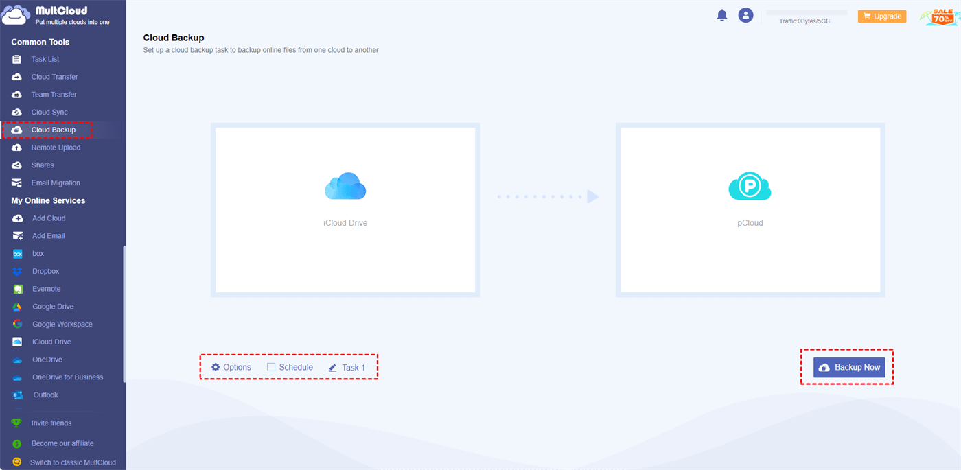Select the iCloud Drive source box
961x470 pixels.
coord(345,210)
